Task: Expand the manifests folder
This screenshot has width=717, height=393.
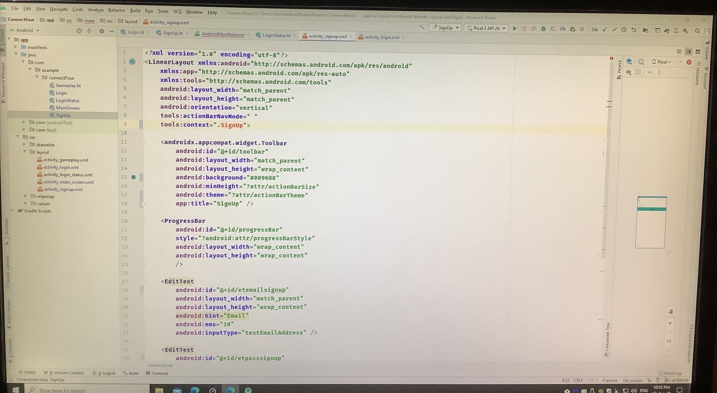Action: click(17, 48)
